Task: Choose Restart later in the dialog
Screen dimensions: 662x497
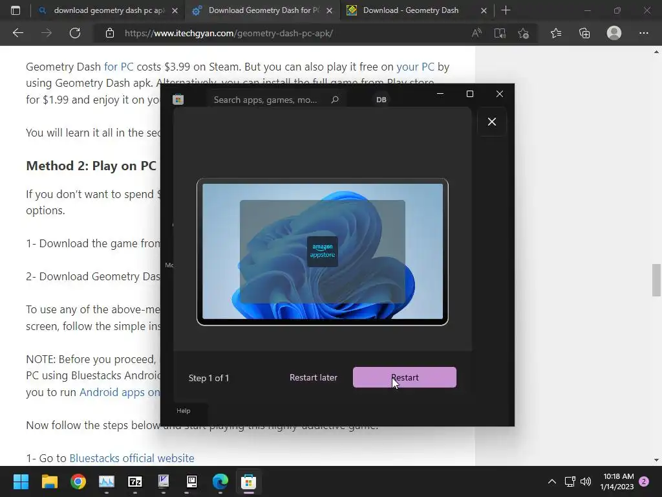Action: (x=314, y=377)
